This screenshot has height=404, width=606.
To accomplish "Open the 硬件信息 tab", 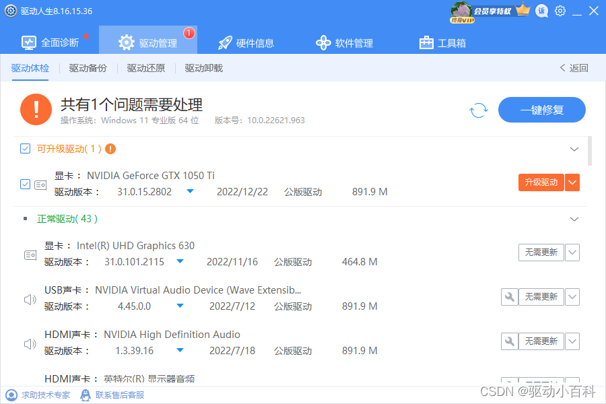I will (246, 42).
